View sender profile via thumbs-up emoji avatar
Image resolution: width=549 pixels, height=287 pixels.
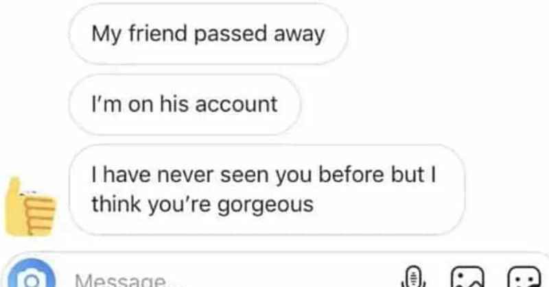30,207
